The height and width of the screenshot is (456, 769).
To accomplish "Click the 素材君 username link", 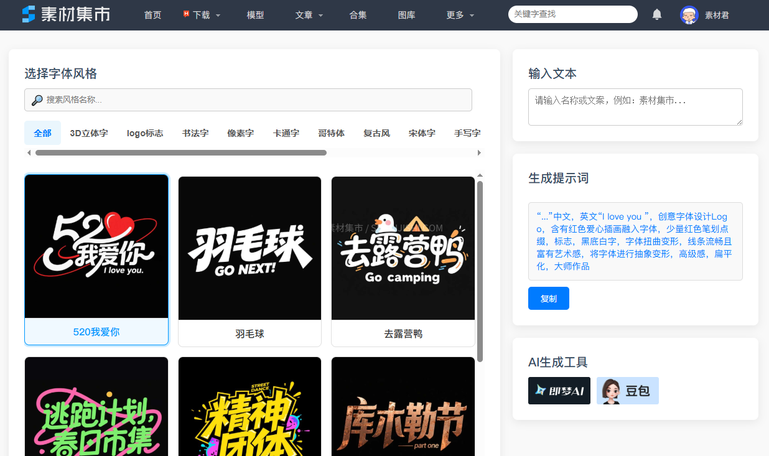I will tap(717, 16).
